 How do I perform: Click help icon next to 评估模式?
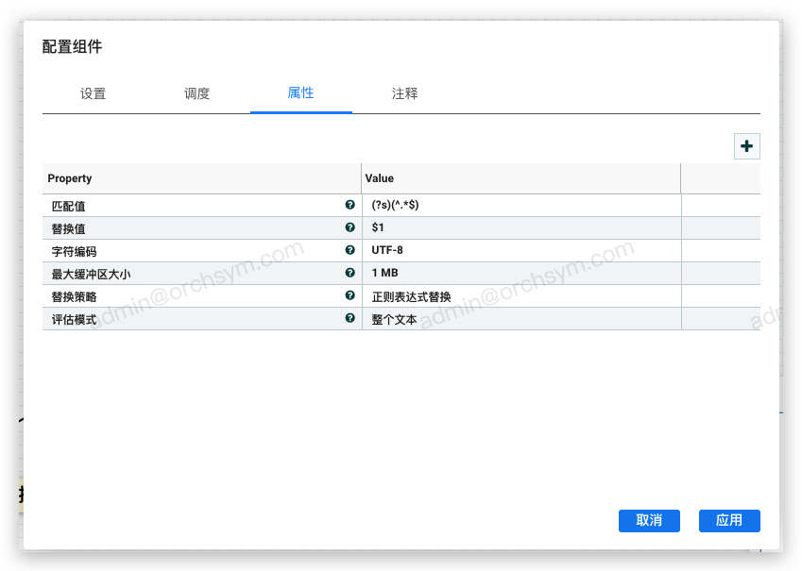click(350, 318)
